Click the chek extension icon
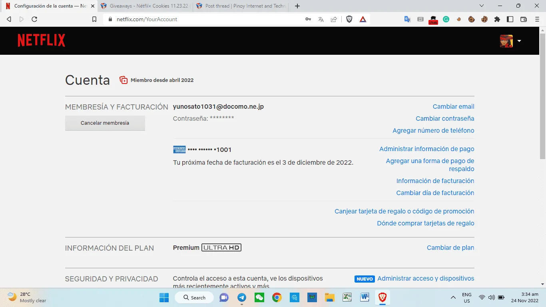The image size is (546, 307). tap(433, 20)
